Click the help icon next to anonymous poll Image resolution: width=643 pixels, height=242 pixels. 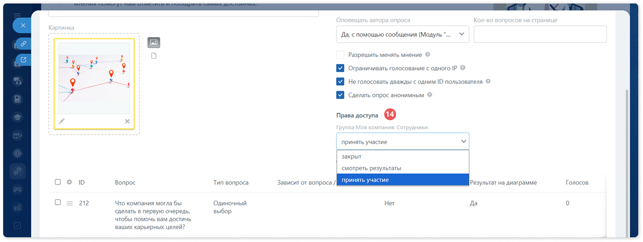click(x=430, y=95)
